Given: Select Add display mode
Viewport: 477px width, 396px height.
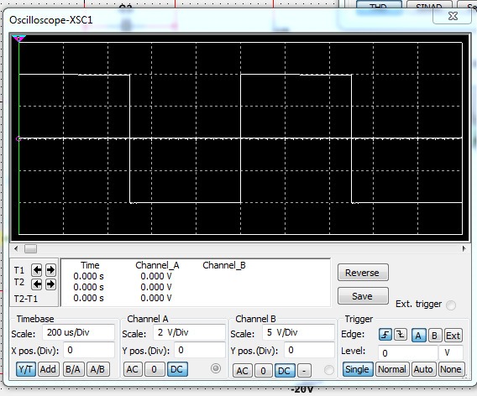Looking at the screenshot, I should 48,369.
